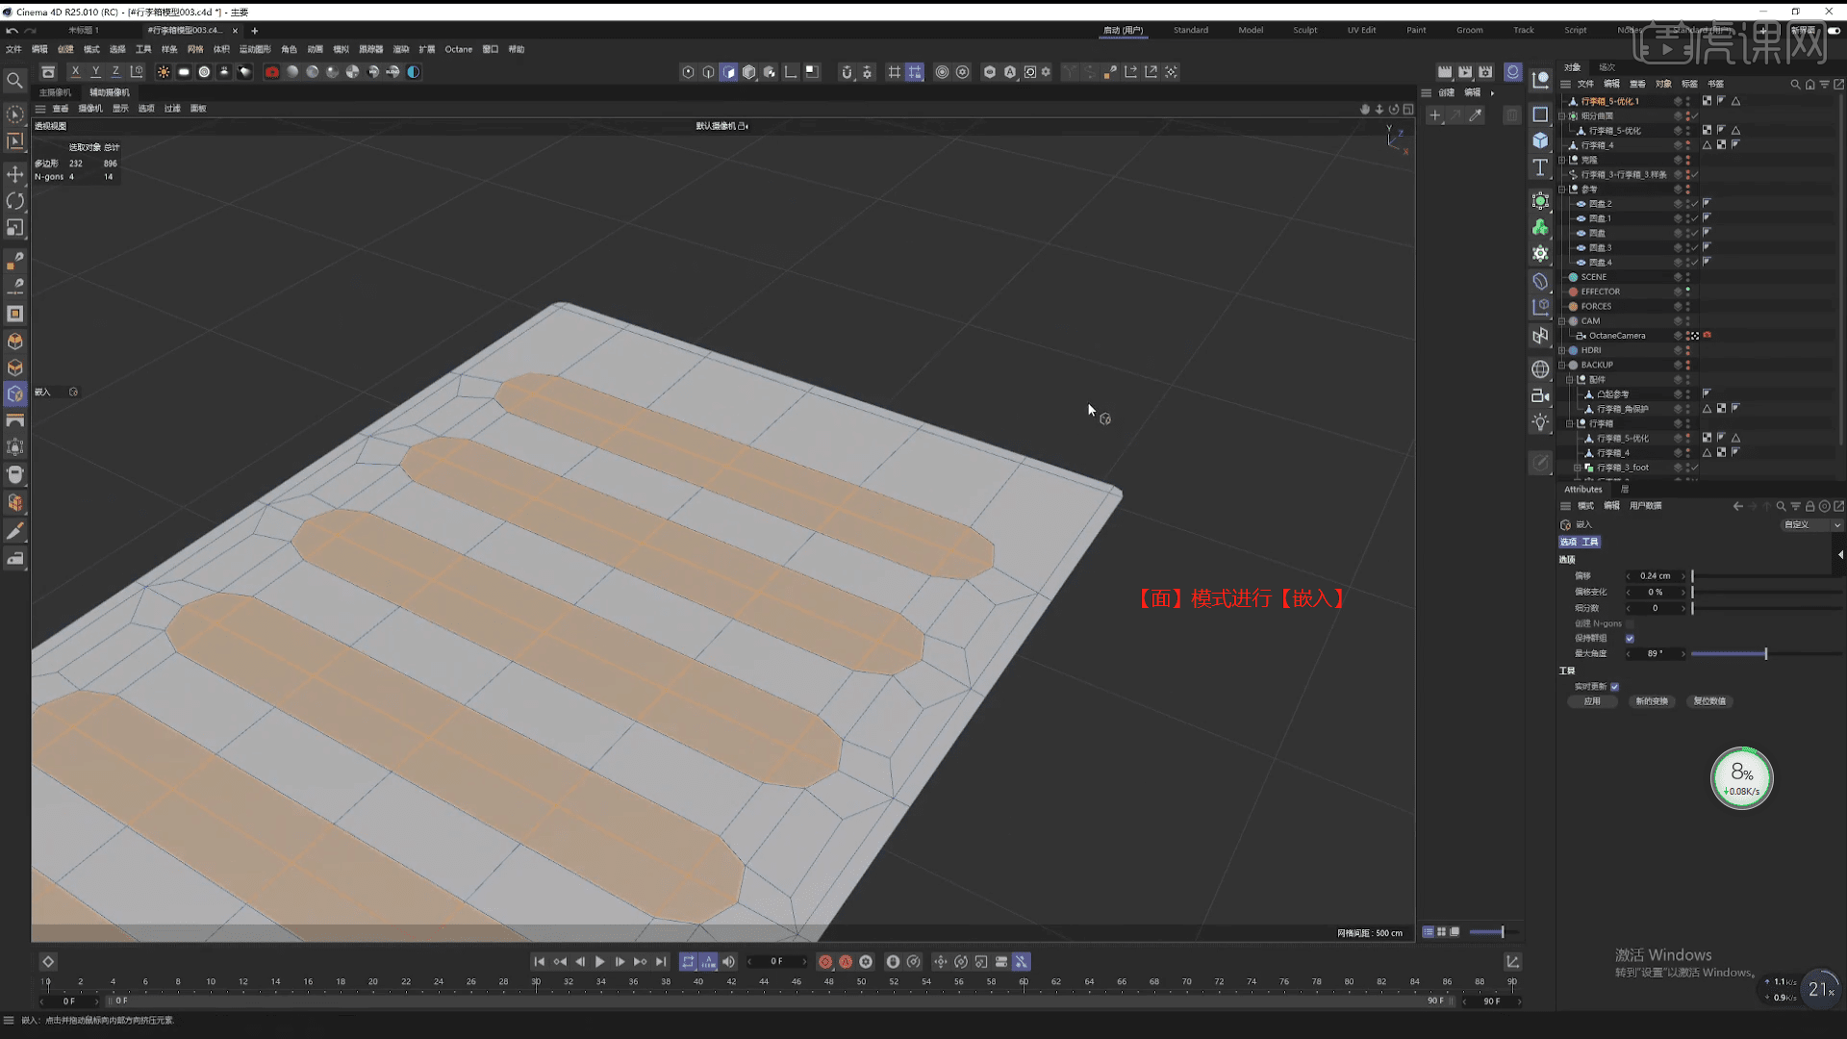
Task: Jump to the end of the animation
Action: click(661, 962)
